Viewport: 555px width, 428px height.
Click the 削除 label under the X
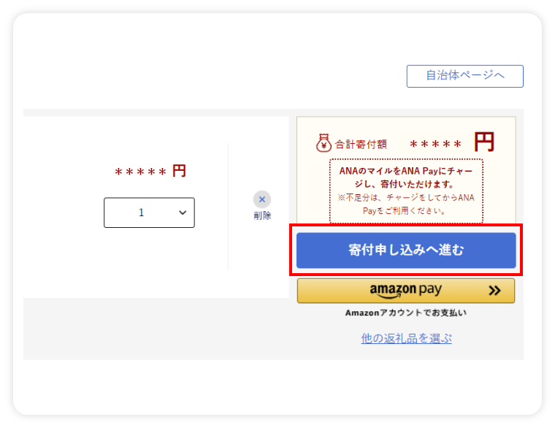[262, 215]
